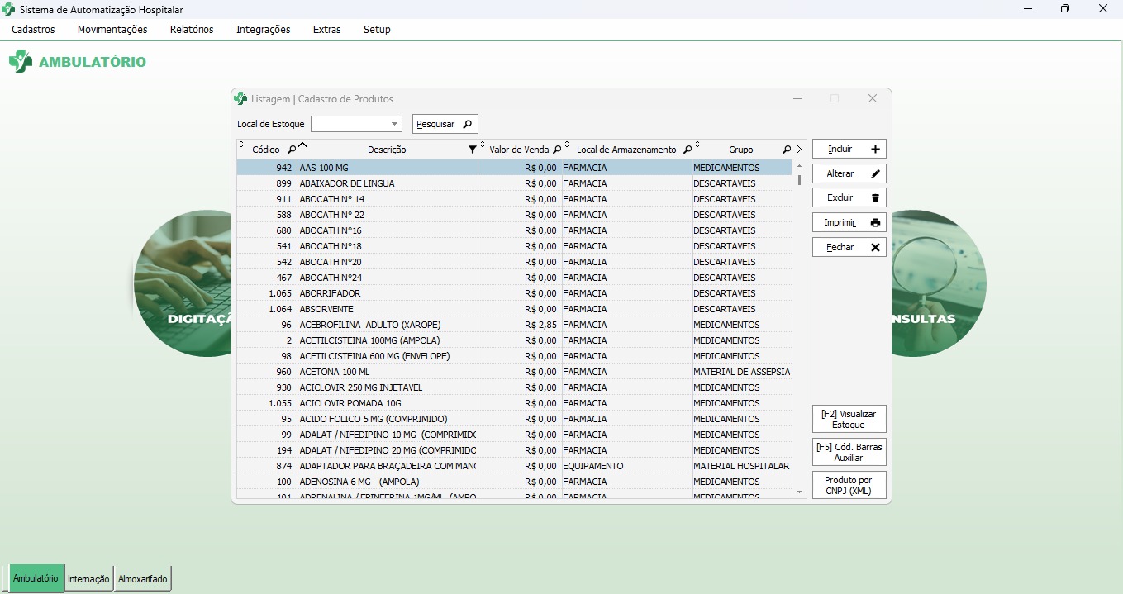Click search magnifier in Grupo column header
1123x594 pixels.
point(786,150)
